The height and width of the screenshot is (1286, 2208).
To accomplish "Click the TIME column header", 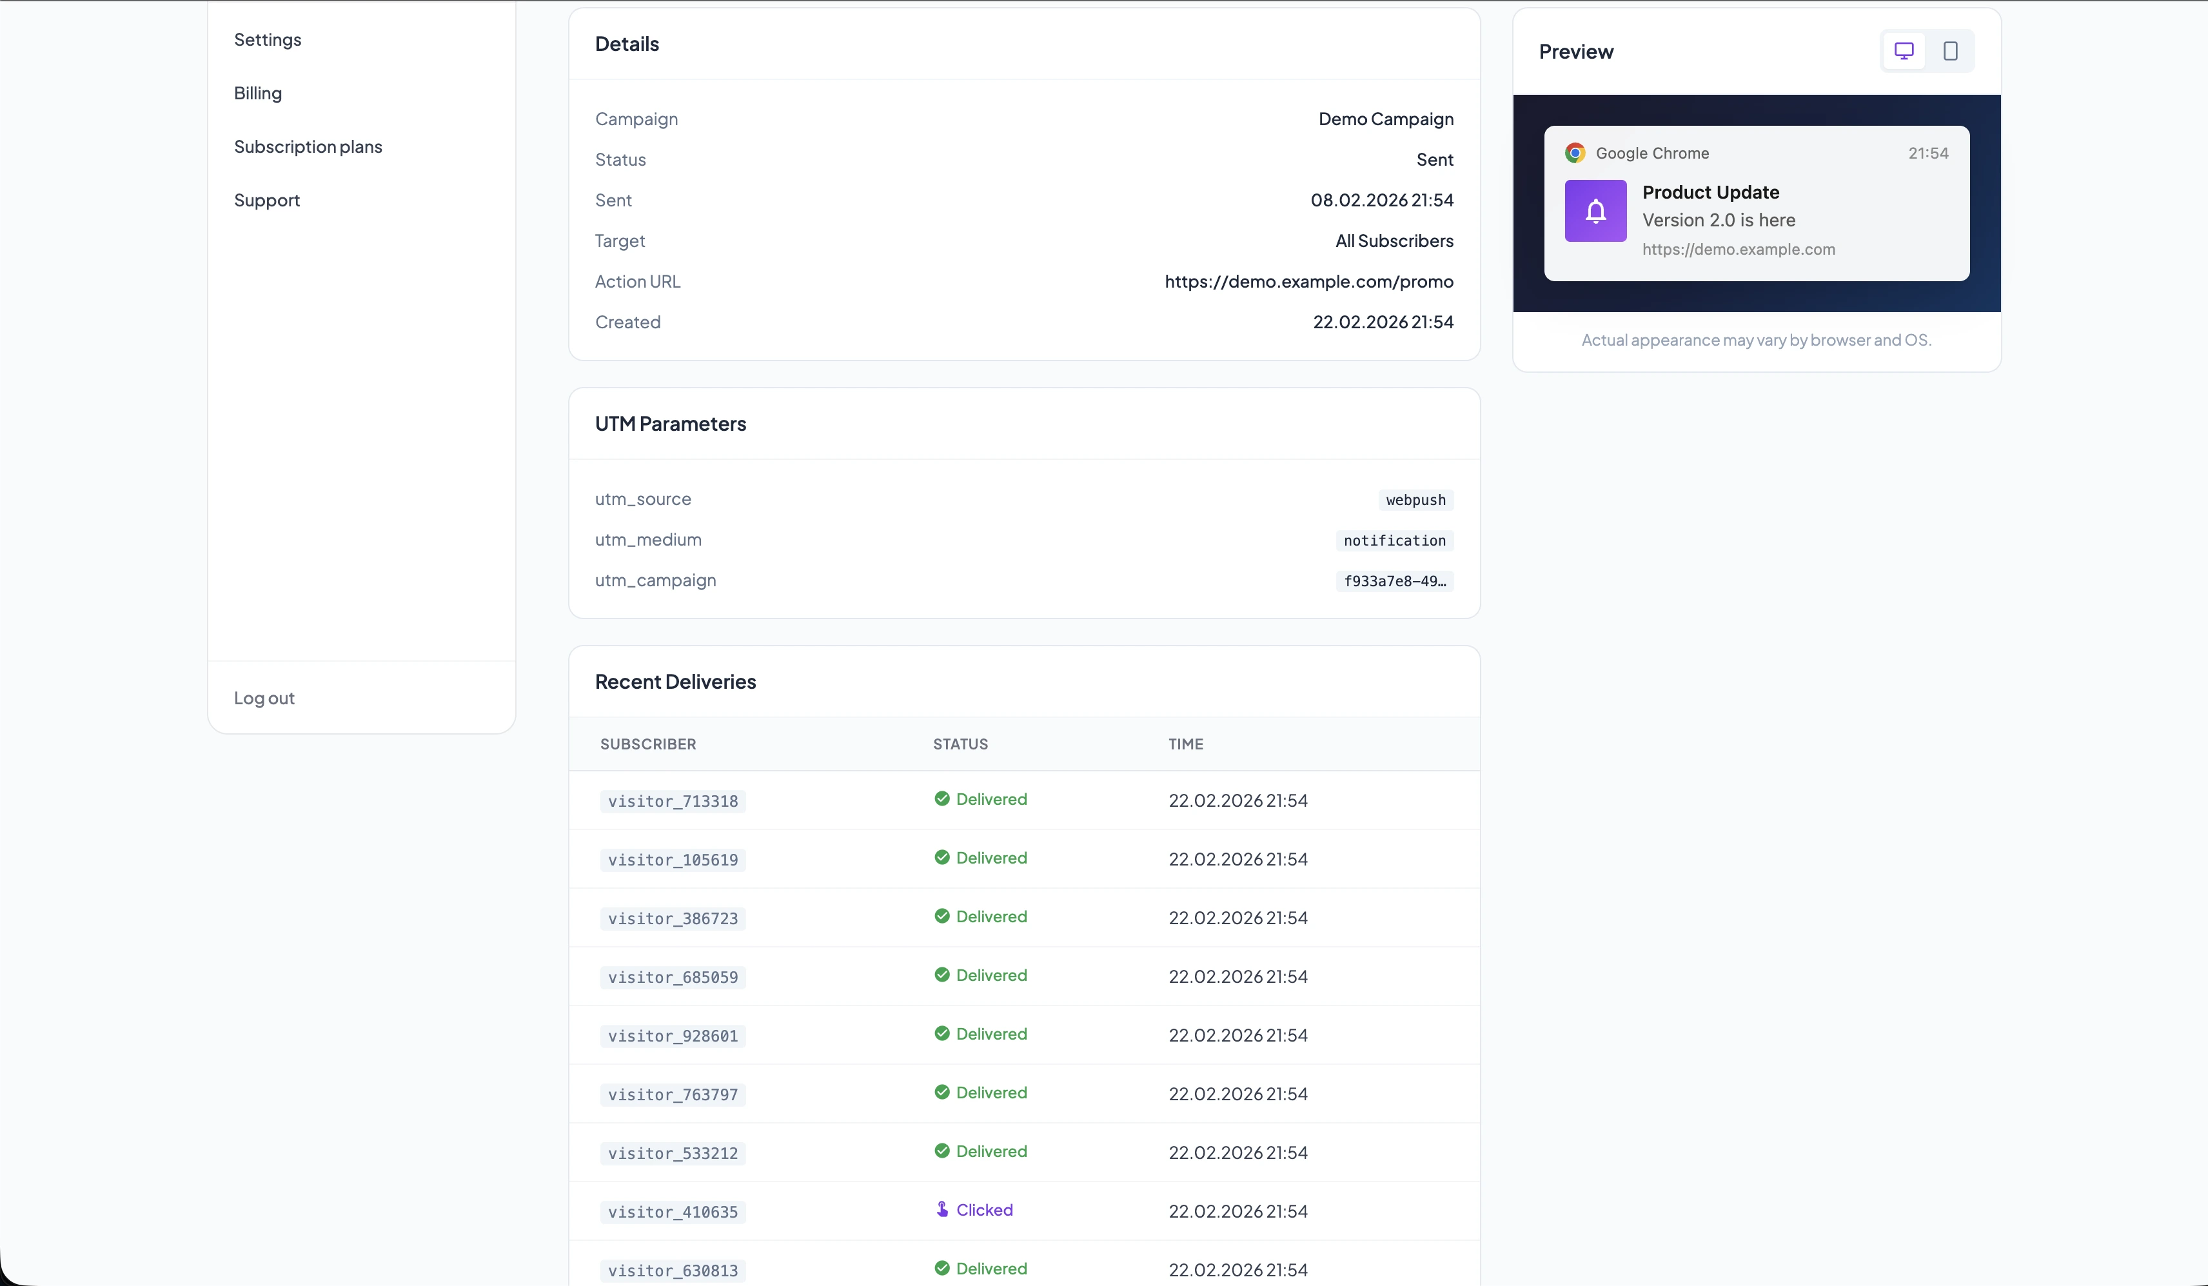I will (1185, 744).
